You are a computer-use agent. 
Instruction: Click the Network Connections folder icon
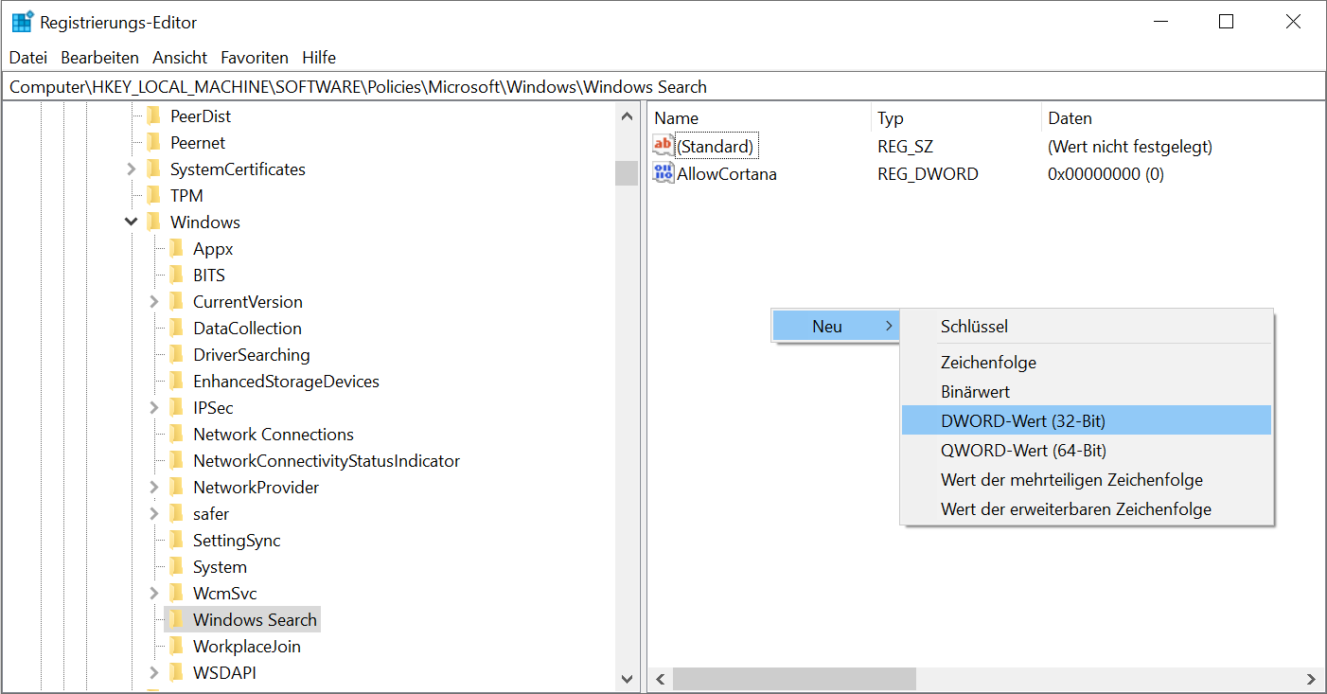[177, 435]
